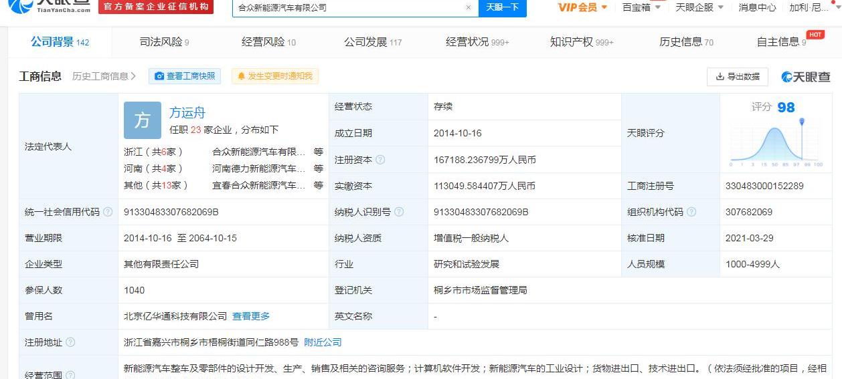This screenshot has width=842, height=379.
Task: Click the 桐乡市市场监督管理局 registration authority text
Action: pos(481,290)
